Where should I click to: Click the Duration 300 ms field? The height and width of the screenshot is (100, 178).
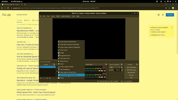(118, 70)
